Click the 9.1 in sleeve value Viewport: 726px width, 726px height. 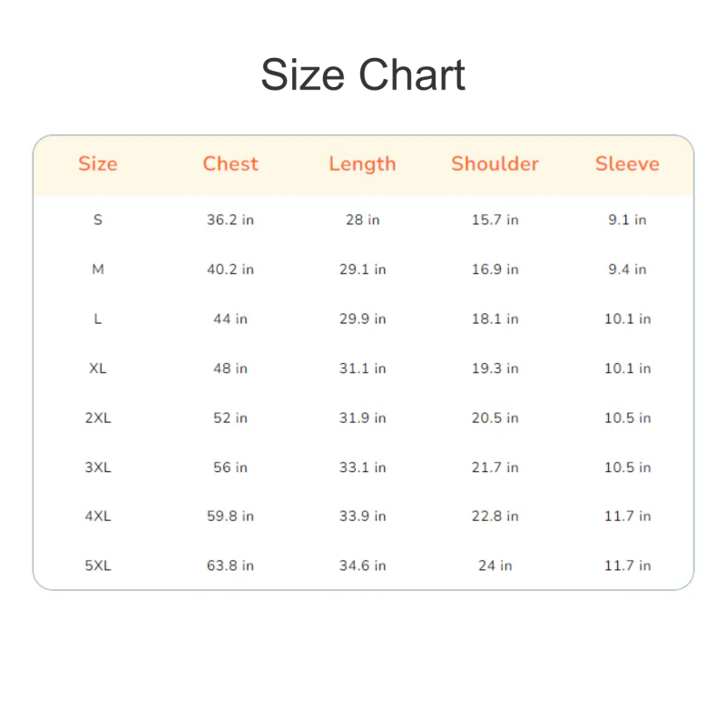(x=627, y=220)
